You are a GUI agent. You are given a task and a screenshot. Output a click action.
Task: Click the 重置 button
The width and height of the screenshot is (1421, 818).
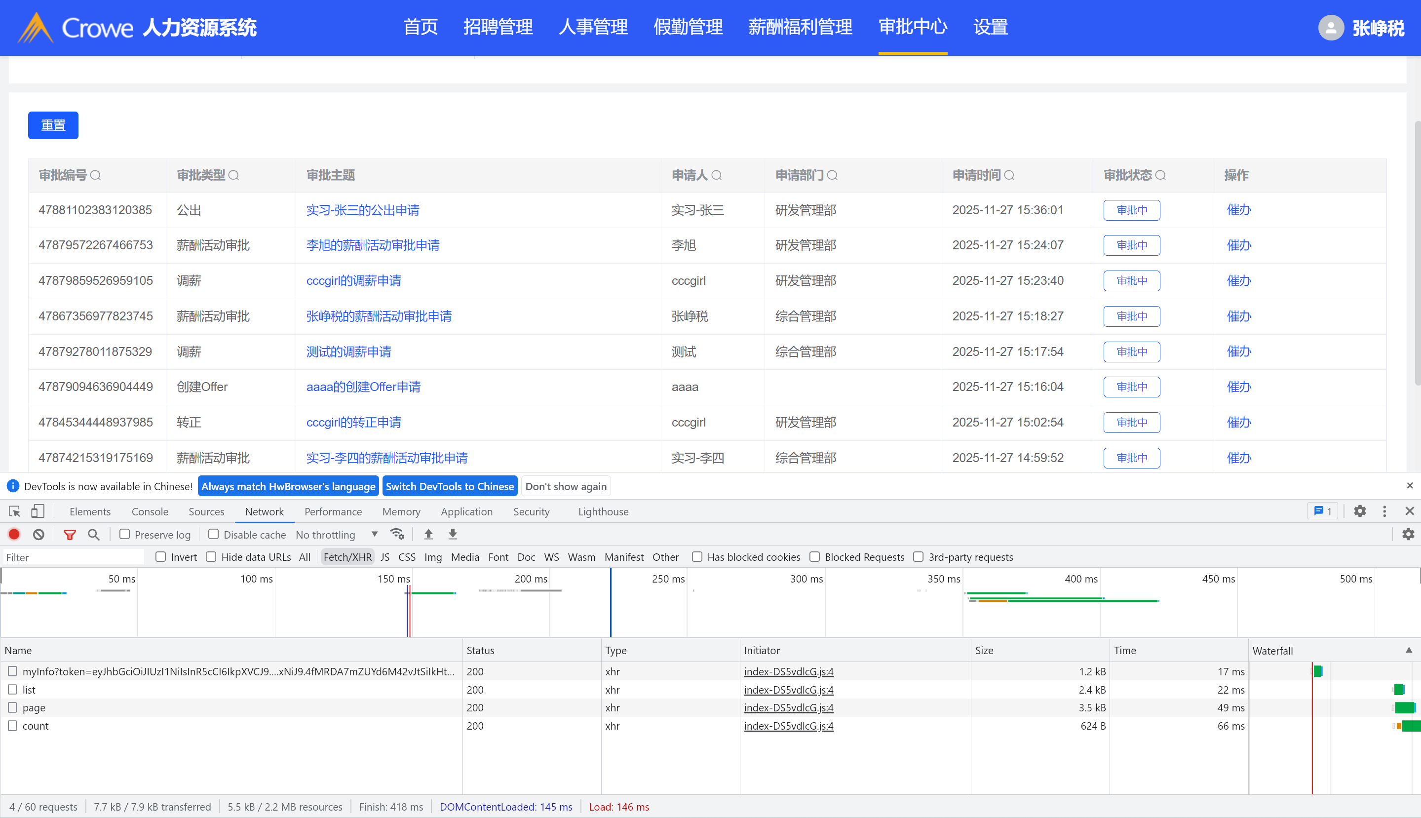(x=53, y=125)
